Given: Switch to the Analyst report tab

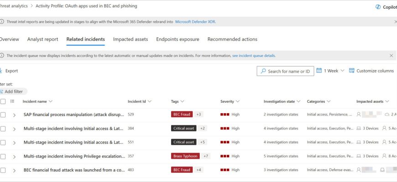Looking at the screenshot, I should click(42, 39).
